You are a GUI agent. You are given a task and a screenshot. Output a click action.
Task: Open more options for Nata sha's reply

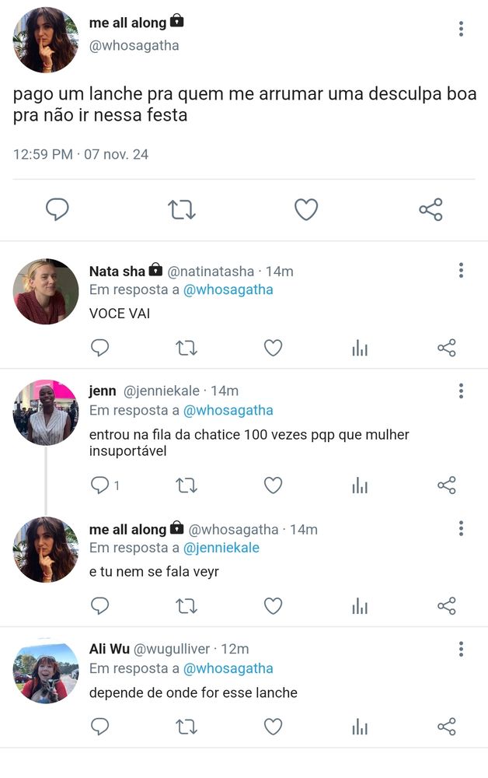click(461, 270)
